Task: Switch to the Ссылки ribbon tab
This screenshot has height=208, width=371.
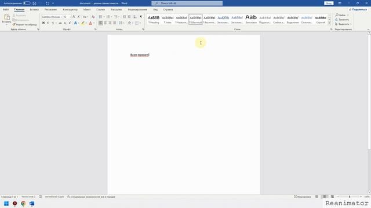Action: (x=100, y=10)
